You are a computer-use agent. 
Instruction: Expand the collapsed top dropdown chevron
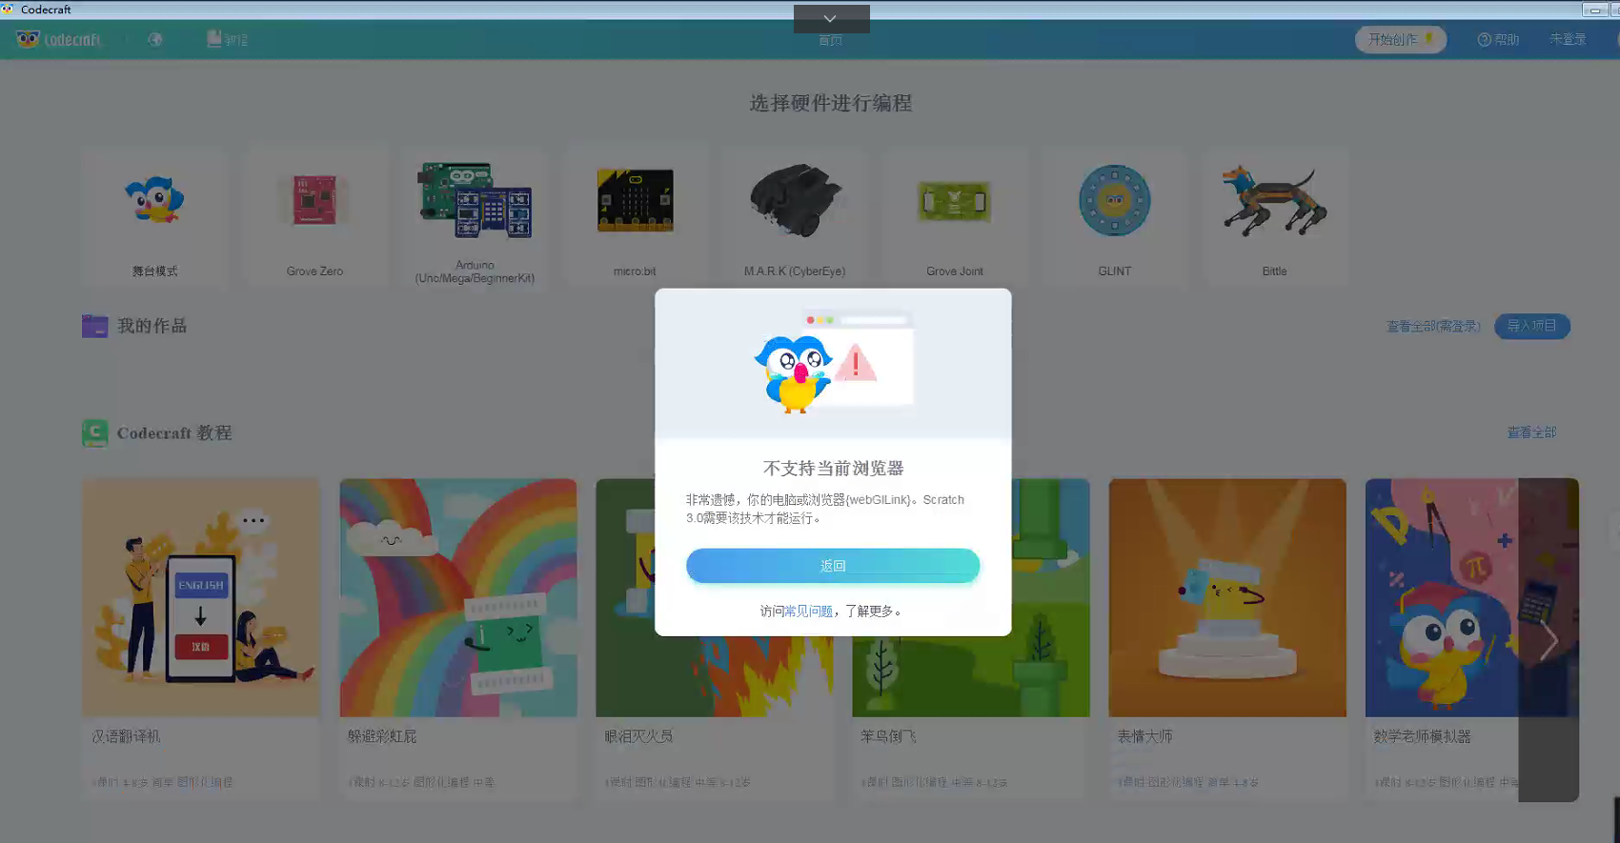tap(831, 18)
